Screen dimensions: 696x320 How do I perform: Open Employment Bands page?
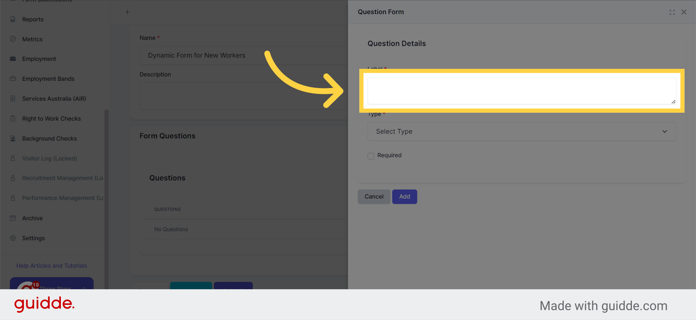48,79
